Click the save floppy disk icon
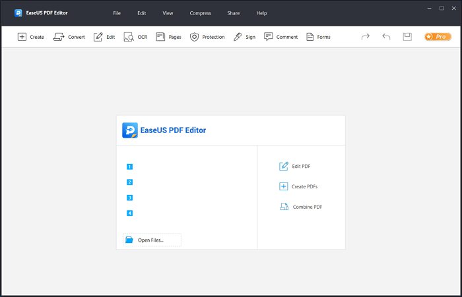The width and height of the screenshot is (462, 297). click(407, 36)
